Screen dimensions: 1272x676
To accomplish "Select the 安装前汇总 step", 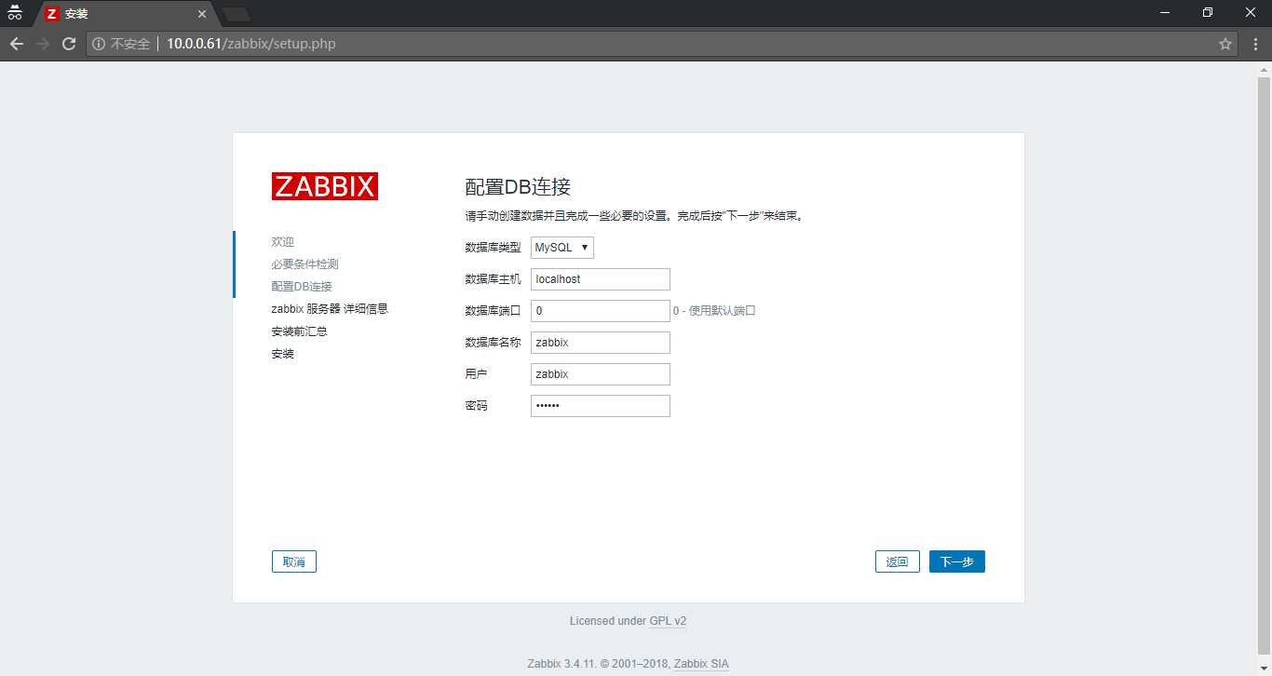I will (x=299, y=331).
